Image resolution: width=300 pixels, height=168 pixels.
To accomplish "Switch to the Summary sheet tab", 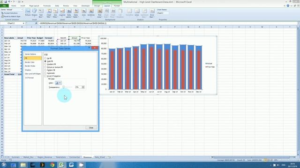I will click(x=15, y=157).
